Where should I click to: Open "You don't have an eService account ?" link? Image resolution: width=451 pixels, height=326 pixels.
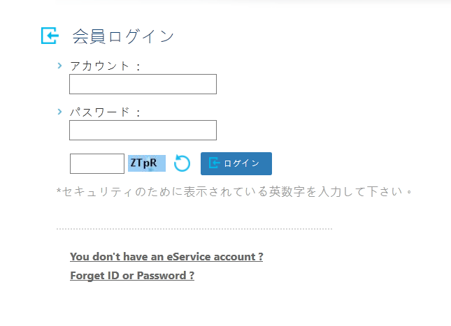[x=166, y=256]
